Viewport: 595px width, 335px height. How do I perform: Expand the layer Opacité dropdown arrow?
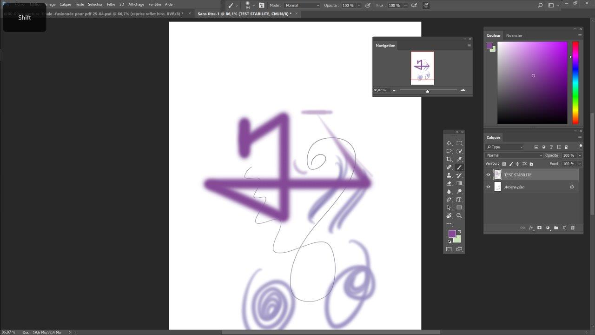tap(580, 155)
